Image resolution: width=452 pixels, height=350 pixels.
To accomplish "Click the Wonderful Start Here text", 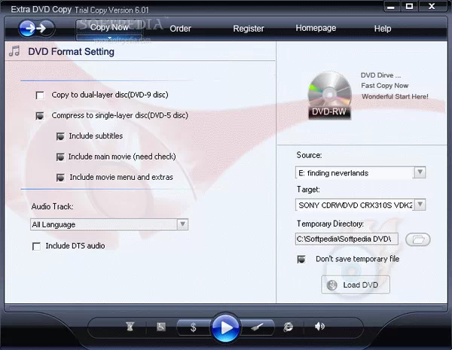I will tap(395, 96).
